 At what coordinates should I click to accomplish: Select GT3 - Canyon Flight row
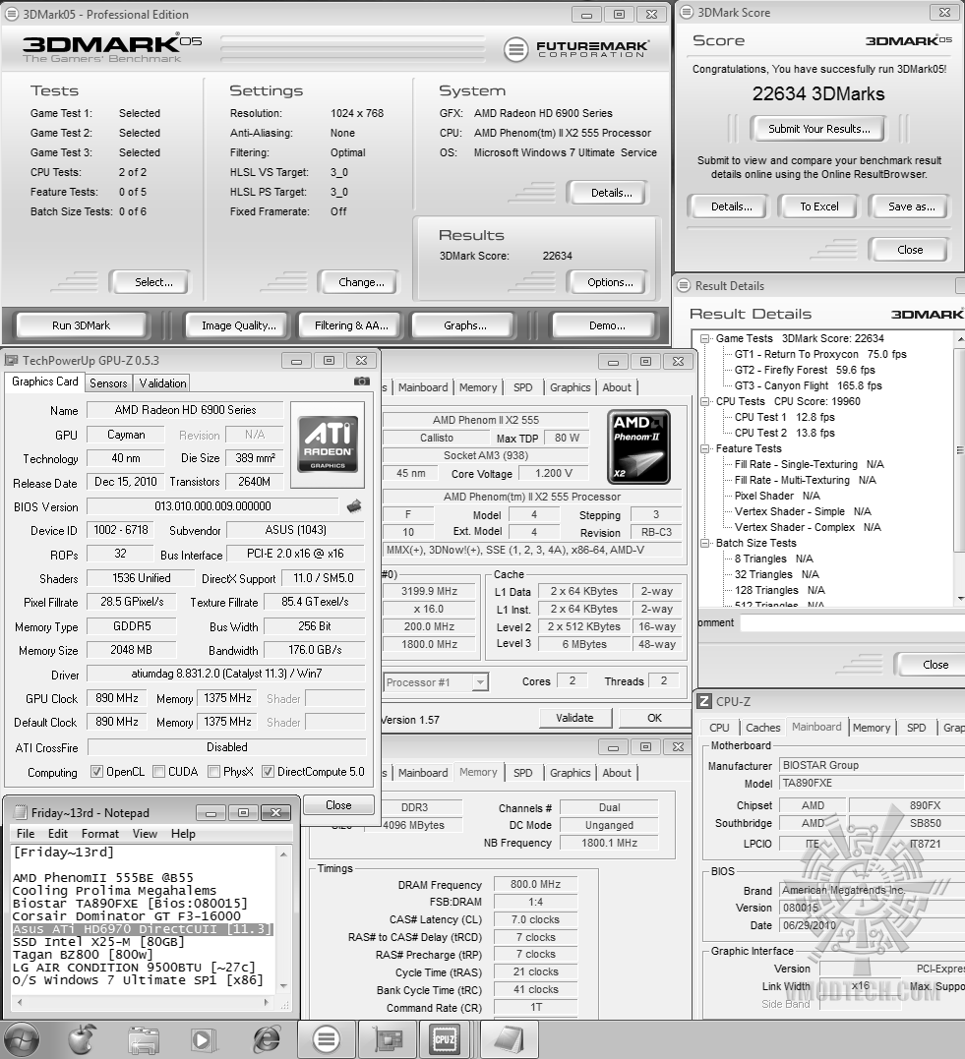(809, 385)
